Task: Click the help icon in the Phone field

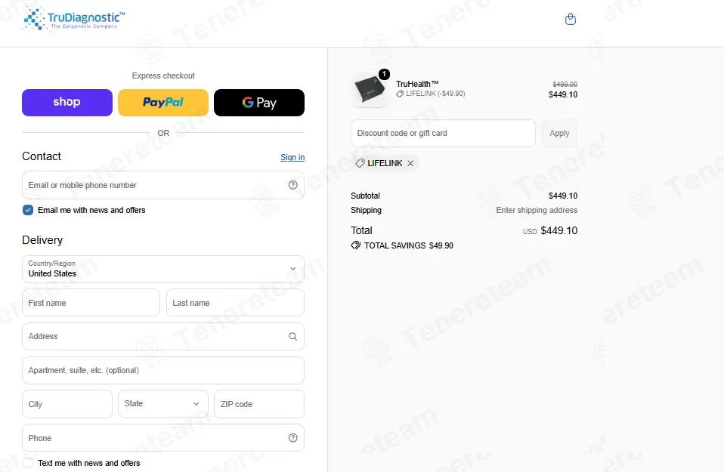Action: [292, 438]
